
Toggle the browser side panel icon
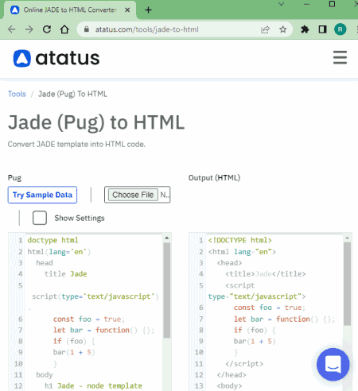click(x=322, y=29)
